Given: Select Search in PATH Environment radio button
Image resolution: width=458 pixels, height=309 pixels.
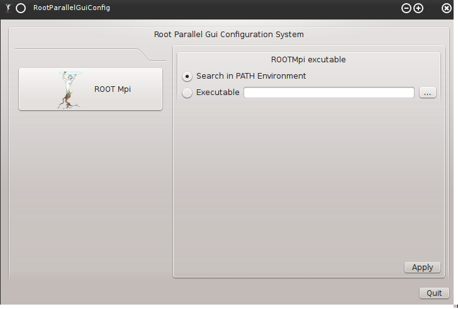Looking at the screenshot, I should coord(187,76).
